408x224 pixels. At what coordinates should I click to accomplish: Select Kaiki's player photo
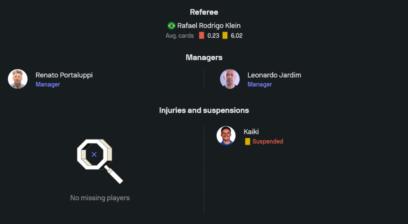pos(226,136)
